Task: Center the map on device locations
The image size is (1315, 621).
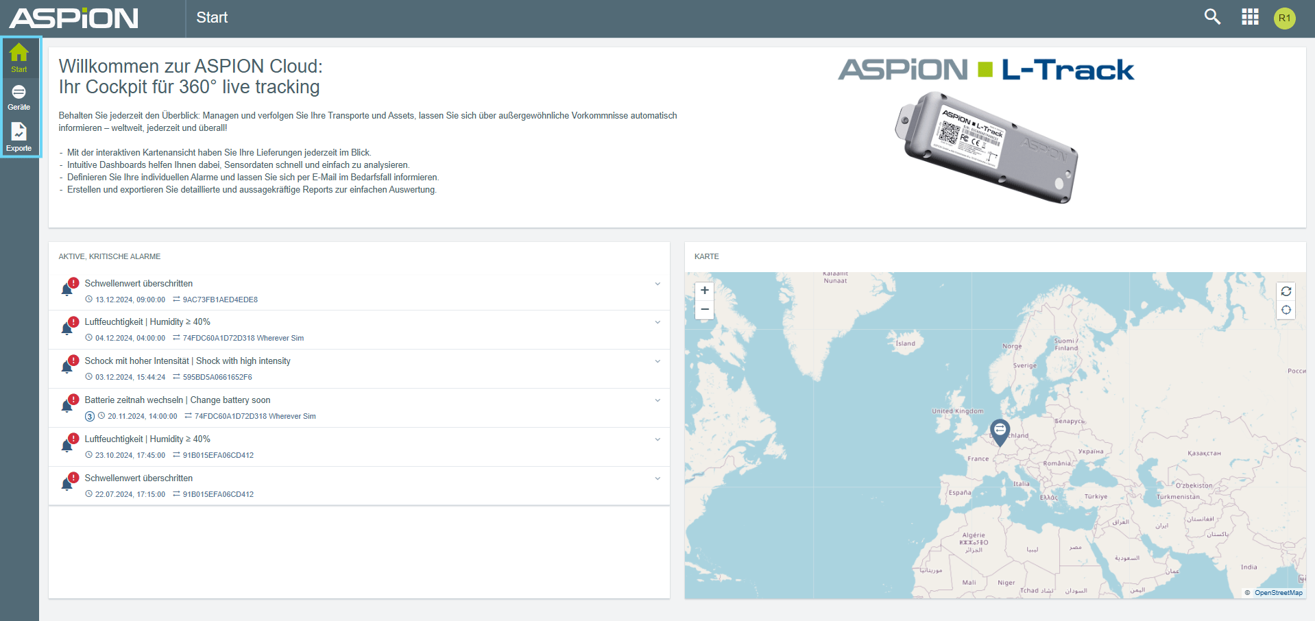Action: pyautogui.click(x=1286, y=310)
